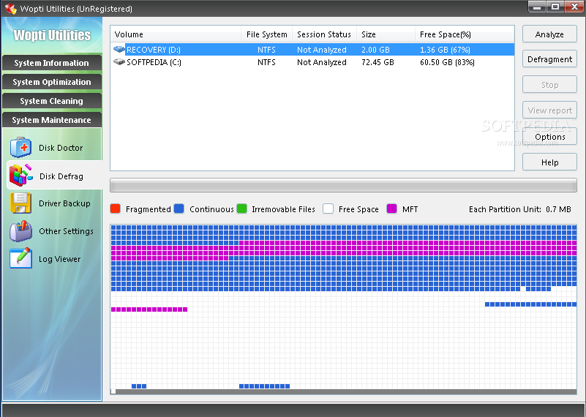Select the SOFTPEDIA (C:) volume row
The height and width of the screenshot is (417, 586).
point(312,62)
